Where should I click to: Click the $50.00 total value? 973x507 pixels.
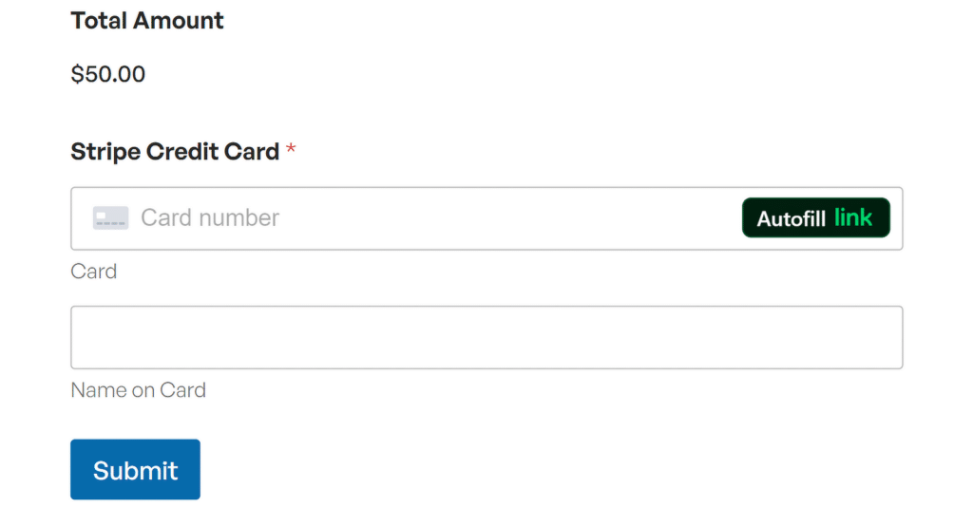point(108,74)
